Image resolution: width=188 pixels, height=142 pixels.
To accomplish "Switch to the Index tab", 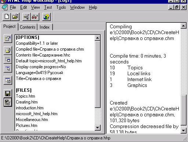I will click(44, 27).
